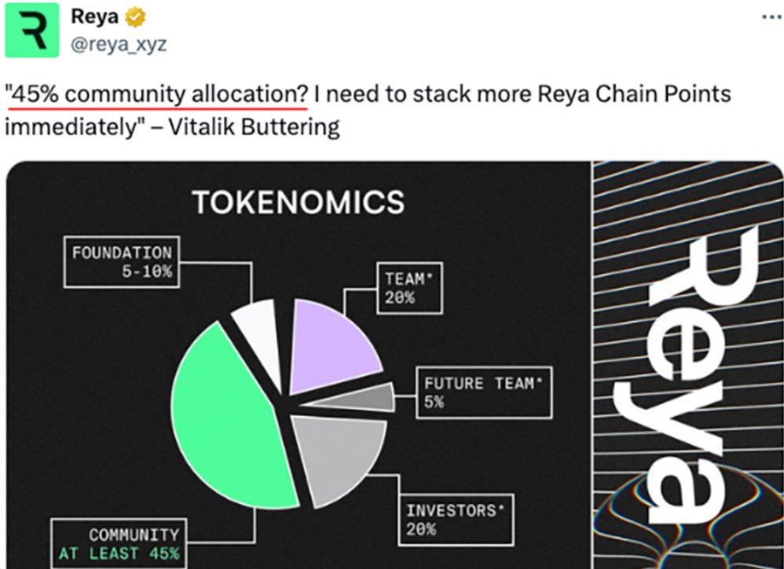Click the FUTURE TEAM 5% label box
784x569 pixels.
[x=483, y=392]
